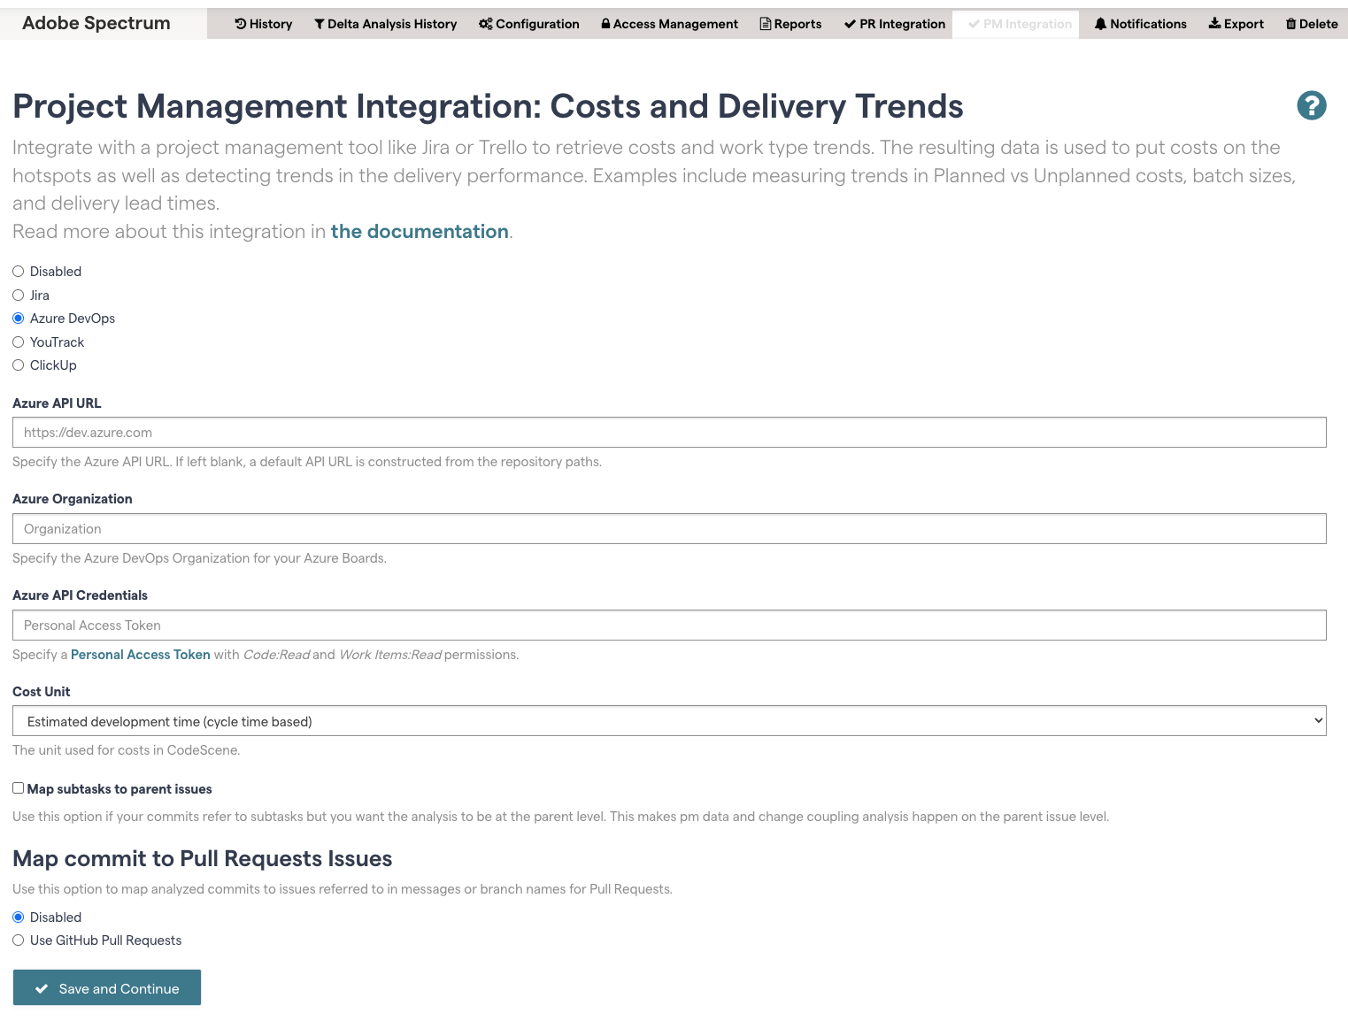1348x1021 pixels.
Task: Click the Access Management lock icon
Action: [606, 24]
